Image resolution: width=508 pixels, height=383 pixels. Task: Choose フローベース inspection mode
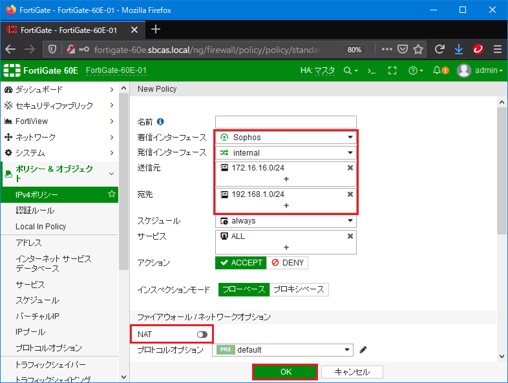244,289
